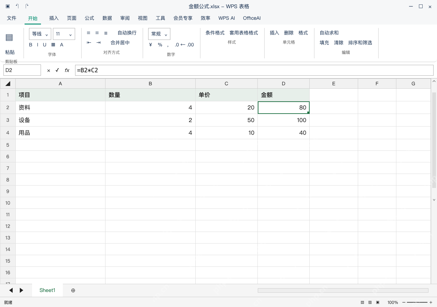Viewport: 437px width, 307px height.
Task: Align cell text to the left
Action: coord(88,33)
